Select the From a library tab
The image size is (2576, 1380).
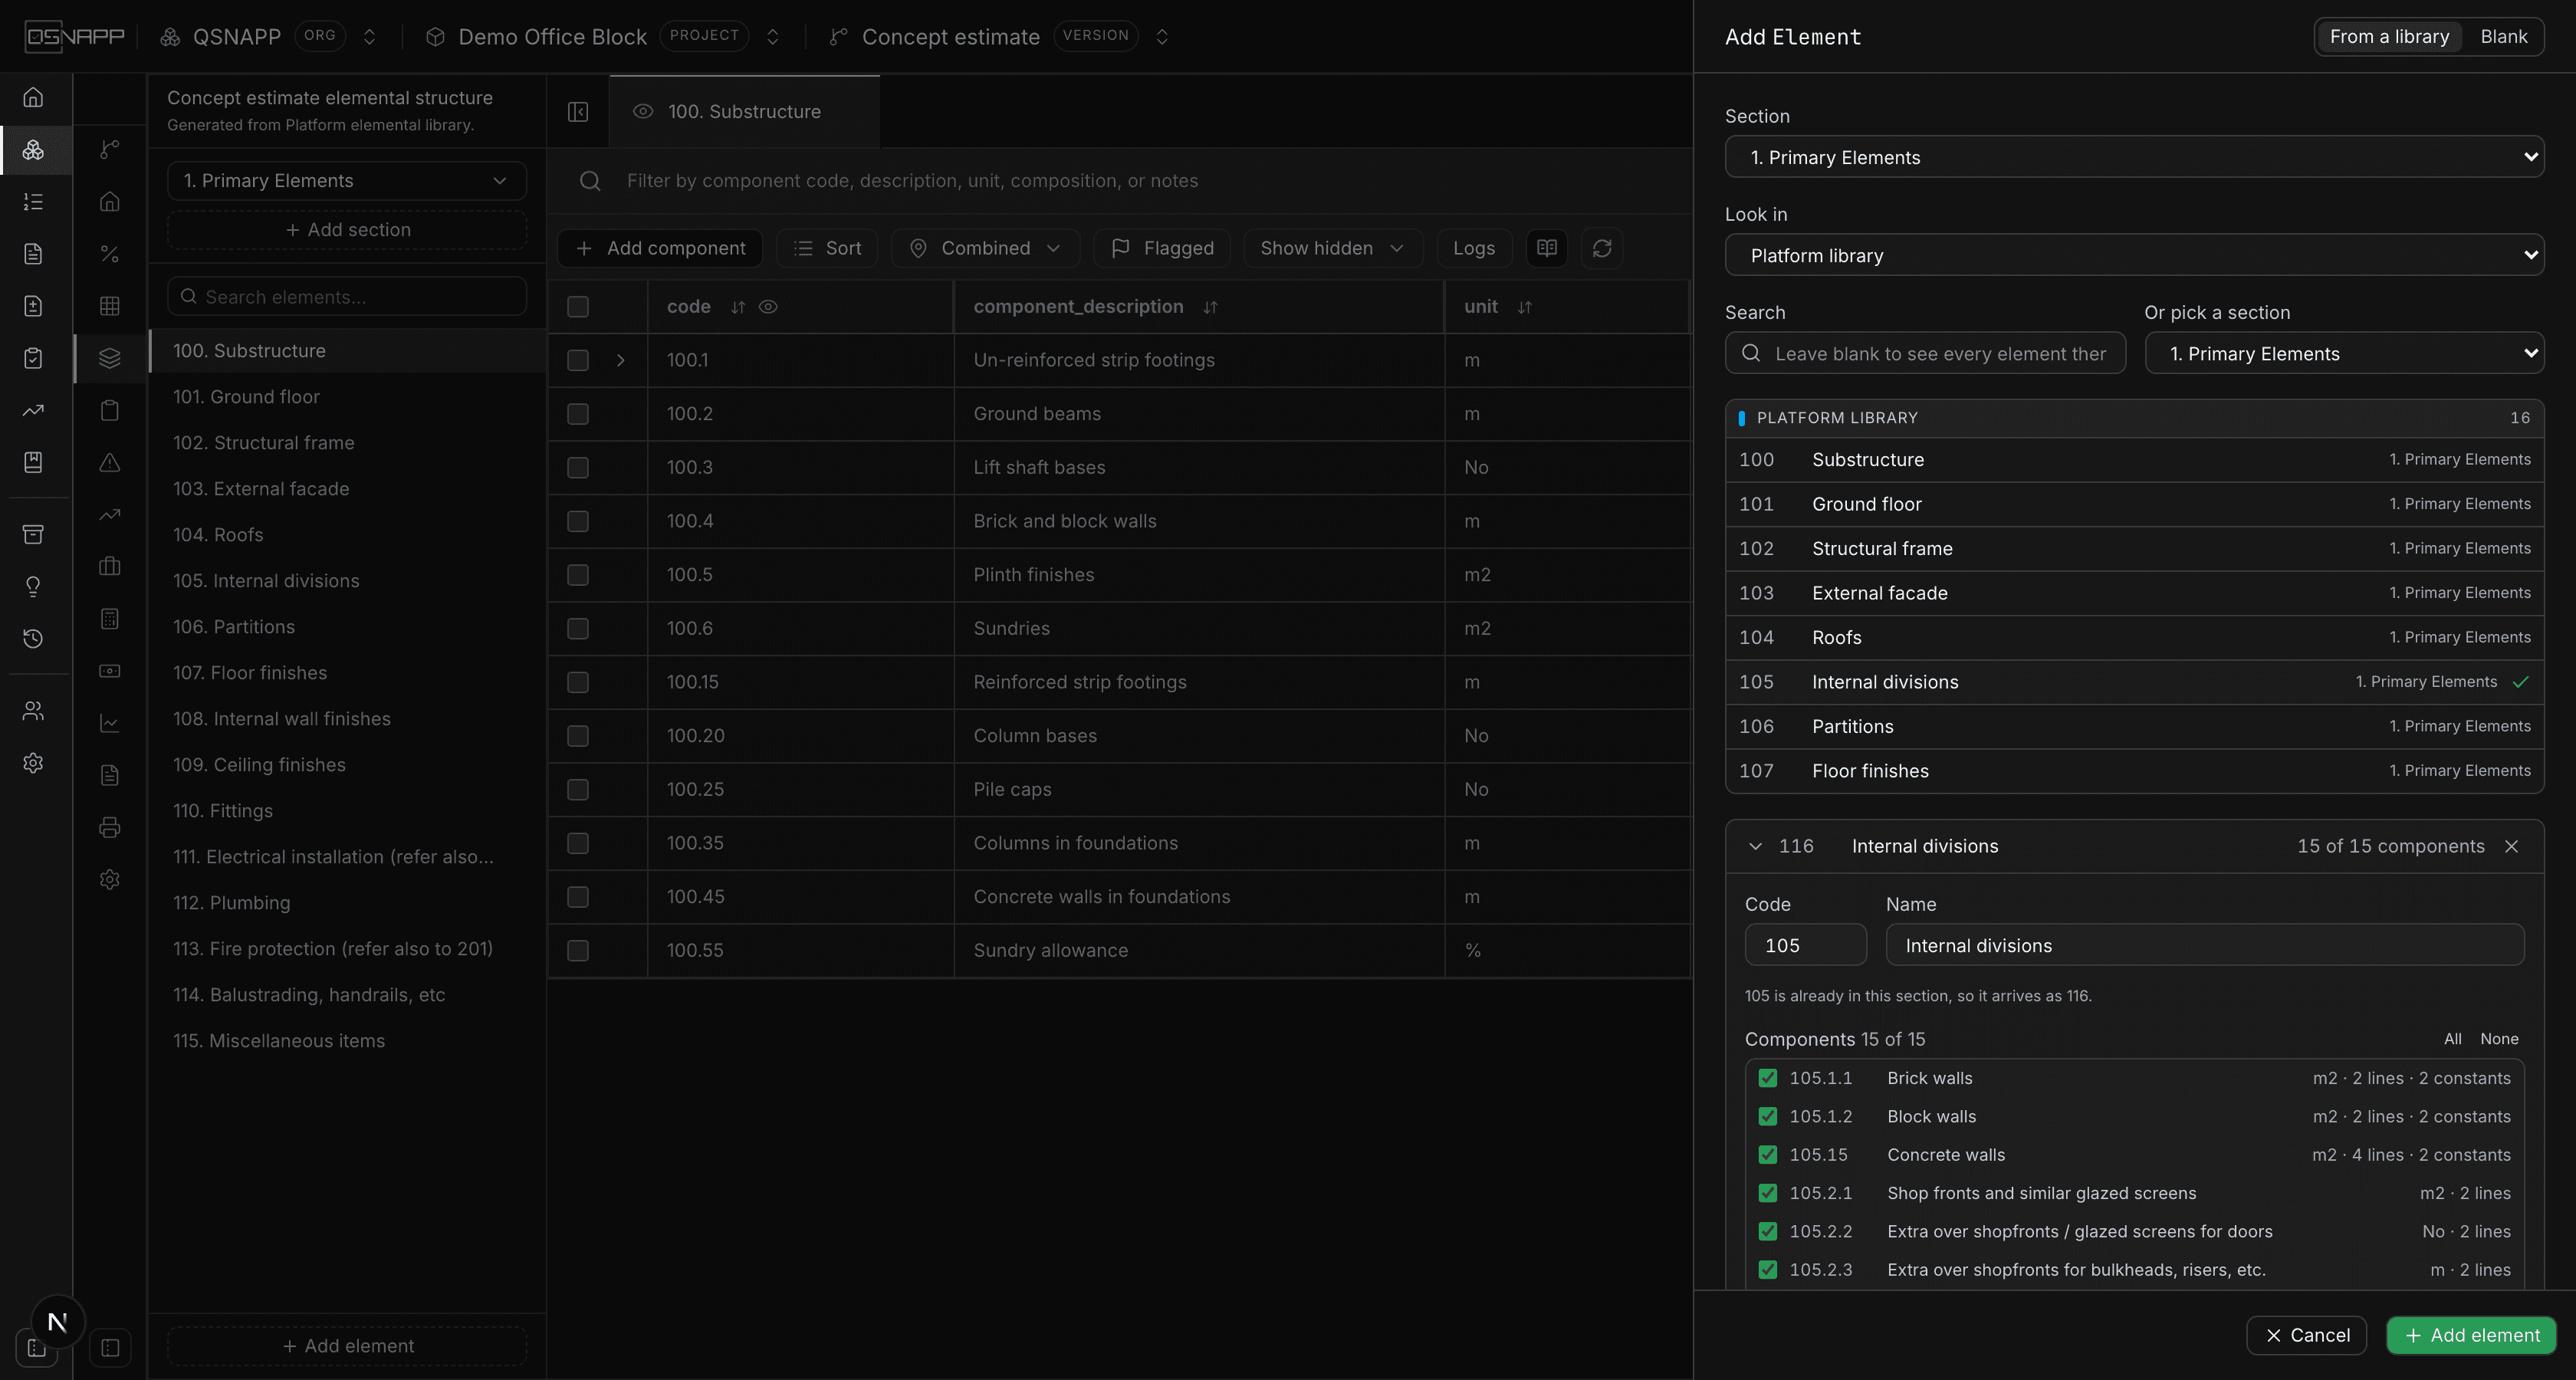pos(2389,37)
